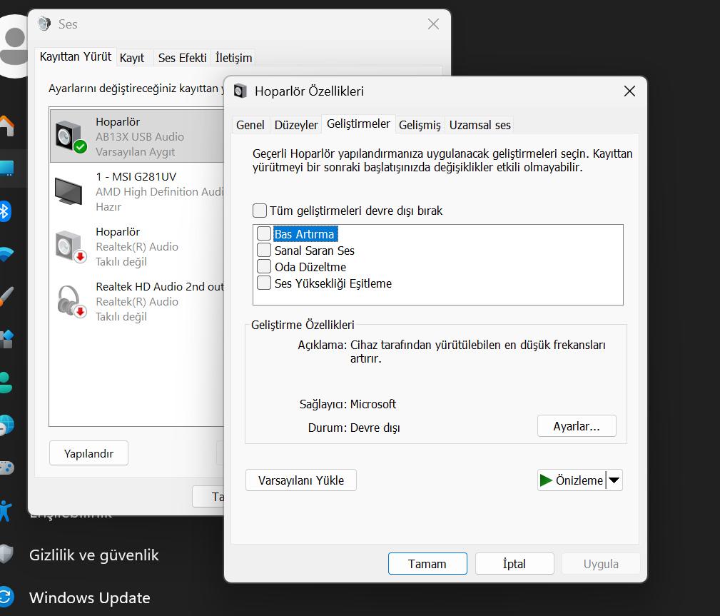Image resolution: width=720 pixels, height=616 pixels.
Task: Open the Uzamsal ses tab
Action: (x=480, y=125)
